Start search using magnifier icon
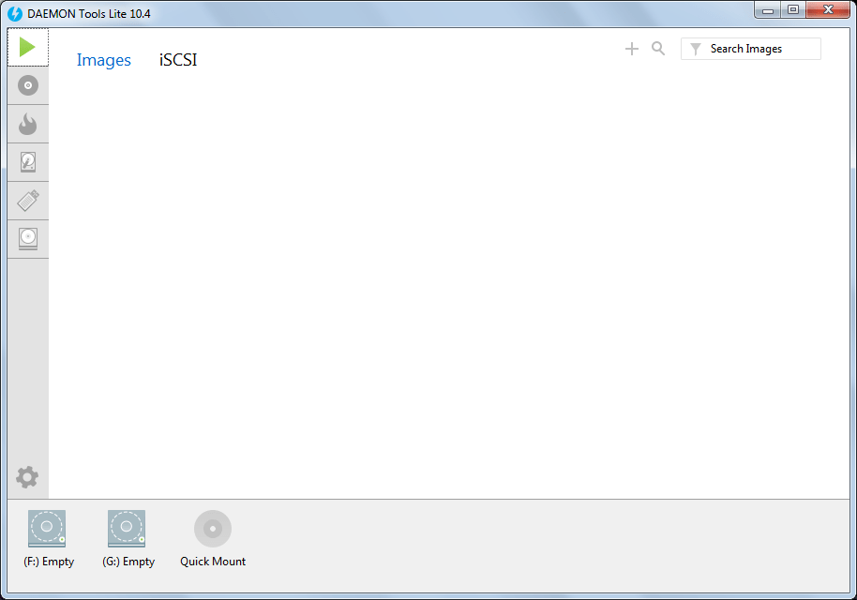Image resolution: width=857 pixels, height=600 pixels. coord(657,48)
